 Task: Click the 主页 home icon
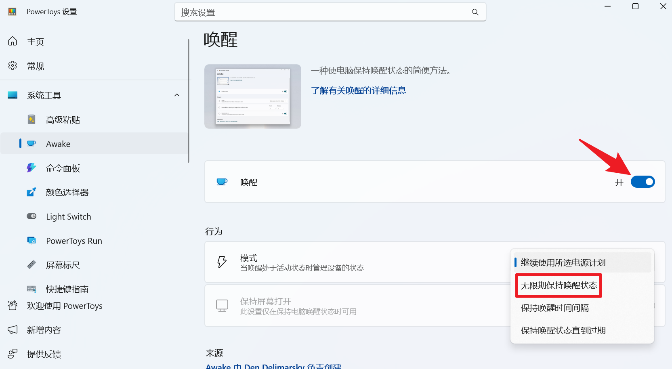point(13,41)
